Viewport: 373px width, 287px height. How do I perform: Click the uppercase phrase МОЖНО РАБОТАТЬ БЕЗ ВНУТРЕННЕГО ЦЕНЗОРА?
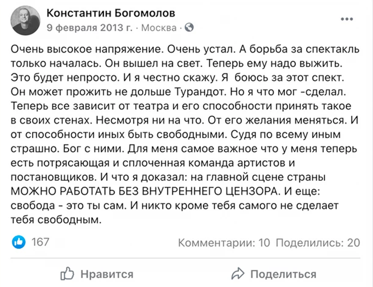tap(144, 191)
